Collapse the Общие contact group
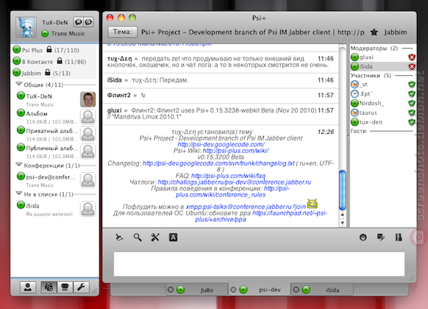This screenshot has height=309, width=428. click(19, 84)
